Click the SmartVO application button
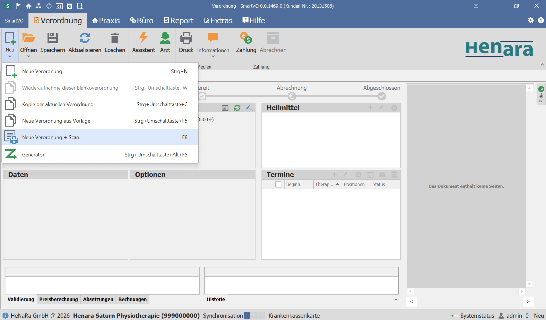This screenshot has width=546, height=320. click(14, 21)
